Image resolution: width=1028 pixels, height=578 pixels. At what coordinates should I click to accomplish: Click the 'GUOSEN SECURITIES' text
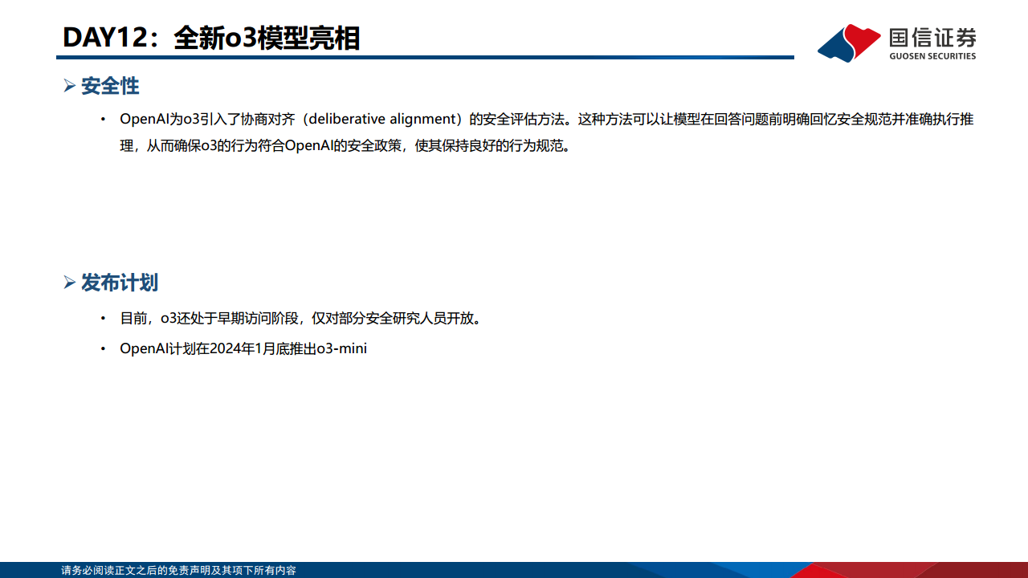(933, 56)
